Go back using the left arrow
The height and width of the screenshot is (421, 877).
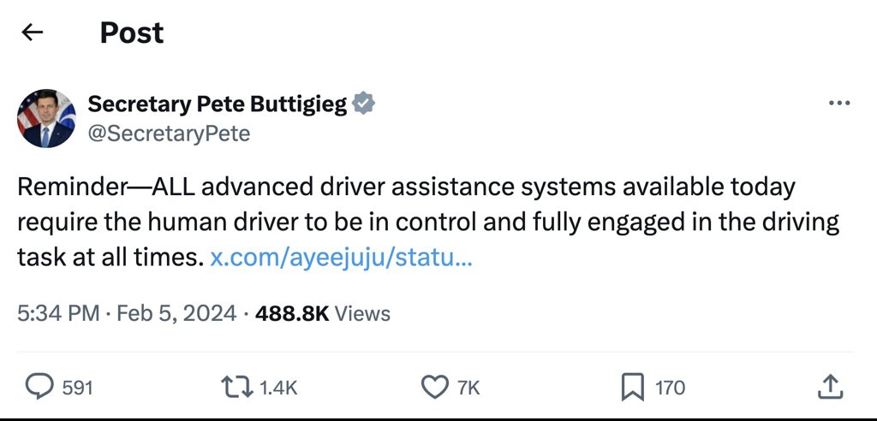[33, 33]
